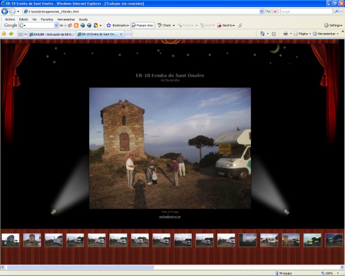This screenshot has height=276, width=345.
Task: Open the Quick Tabs view
Action: point(20,34)
